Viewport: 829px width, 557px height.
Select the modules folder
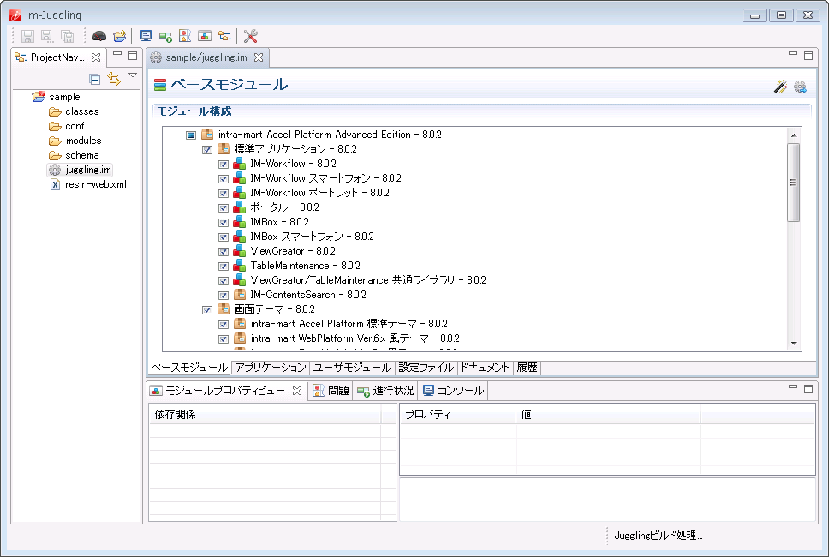point(84,141)
